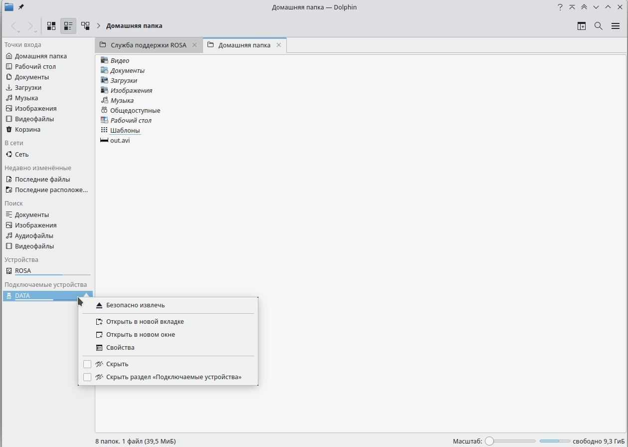Switch to details tree view mode
628x447 pixels.
coord(85,26)
